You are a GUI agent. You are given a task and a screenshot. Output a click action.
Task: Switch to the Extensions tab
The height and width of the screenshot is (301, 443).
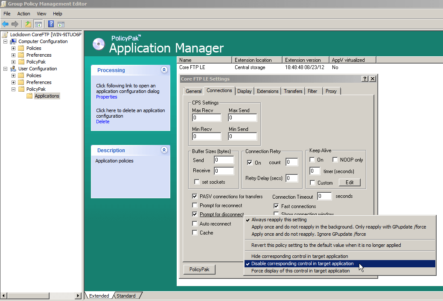268,91
